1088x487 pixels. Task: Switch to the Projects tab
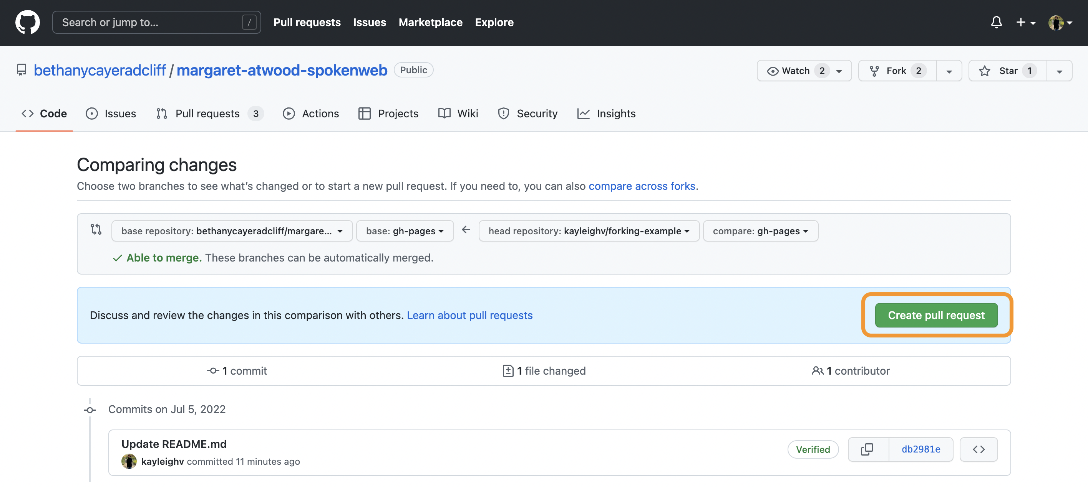(388, 114)
